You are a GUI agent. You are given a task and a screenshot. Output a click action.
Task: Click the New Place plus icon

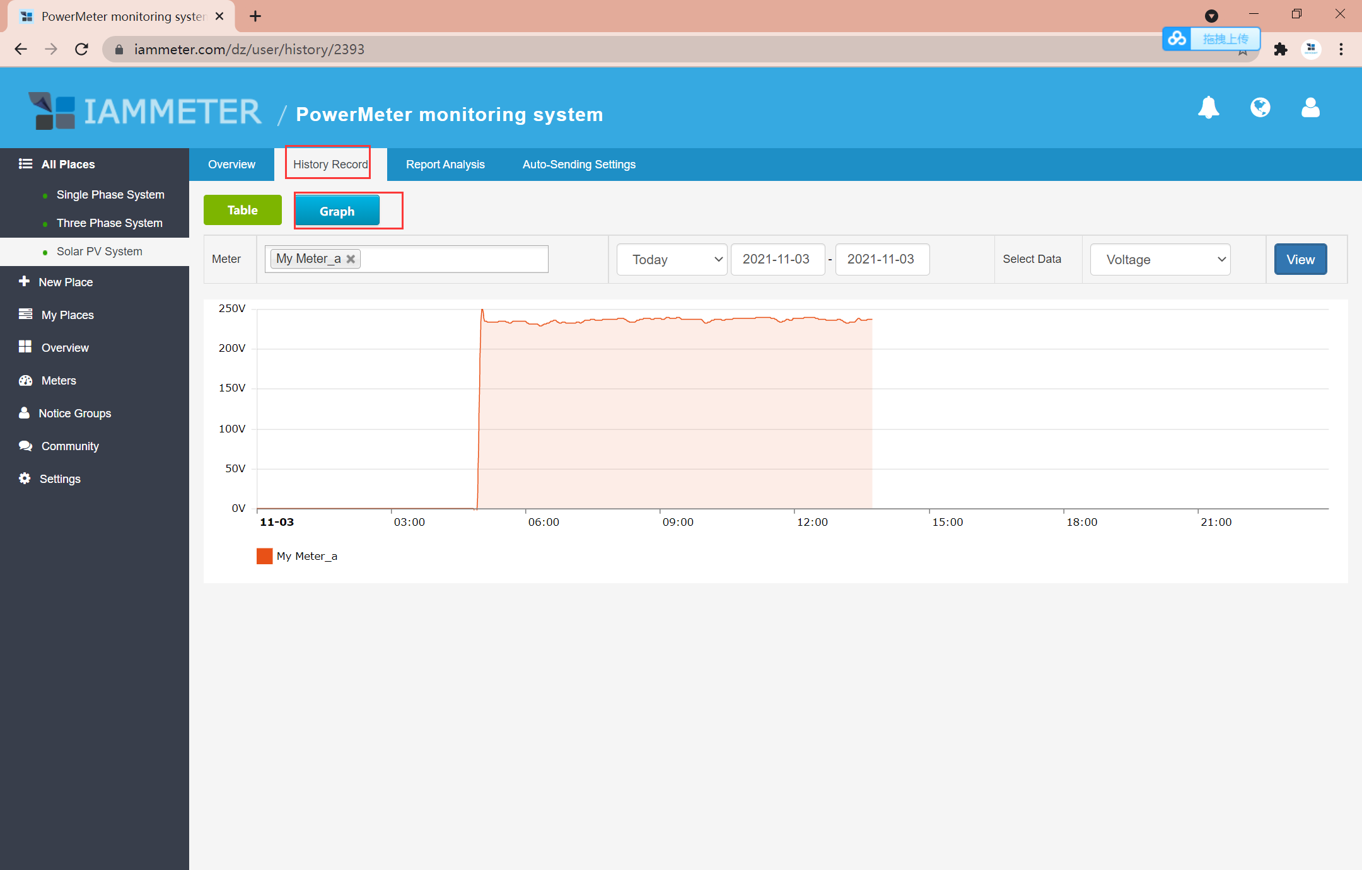click(25, 282)
